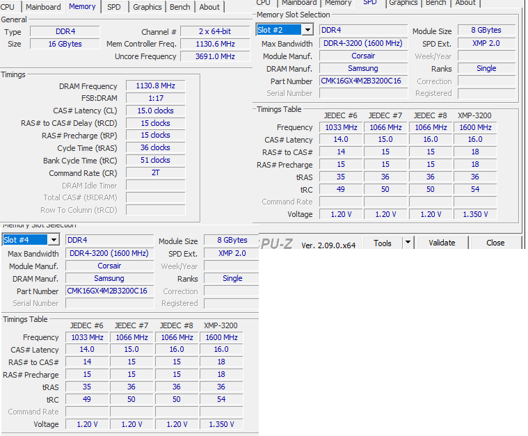Viewport: 528px width, 436px height.
Task: Click Slot #4 Module Size 8 GBytes field
Action: click(232, 240)
